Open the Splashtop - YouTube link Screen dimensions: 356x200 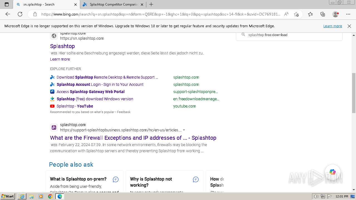click(75, 106)
